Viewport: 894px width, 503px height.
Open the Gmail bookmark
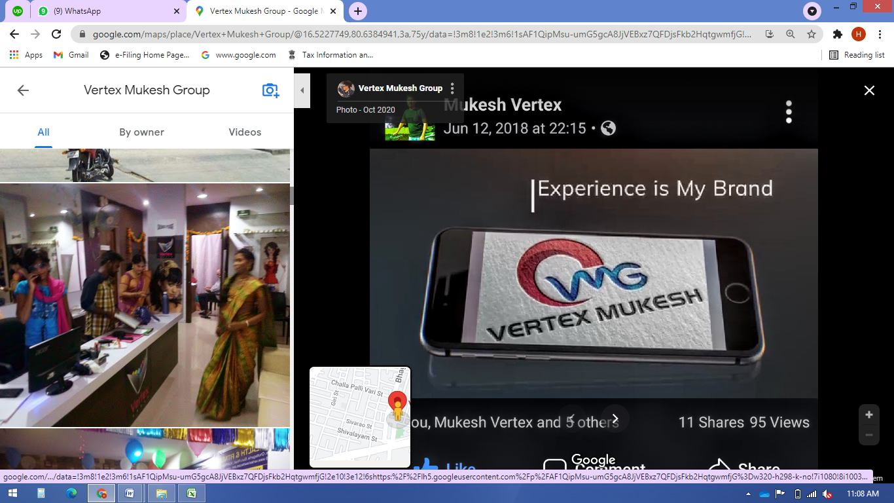tap(71, 55)
